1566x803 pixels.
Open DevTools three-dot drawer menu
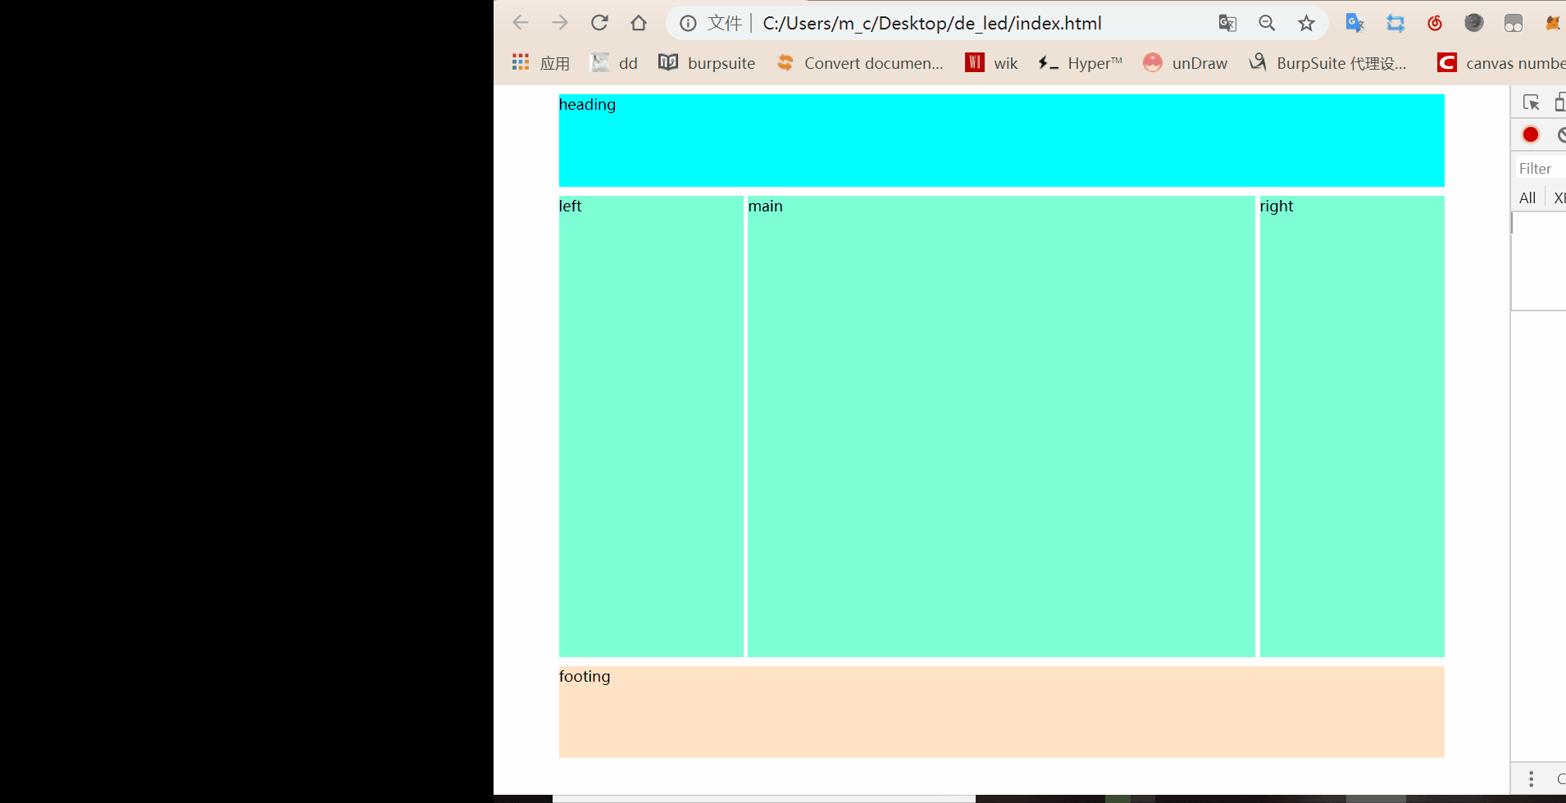pos(1531,778)
